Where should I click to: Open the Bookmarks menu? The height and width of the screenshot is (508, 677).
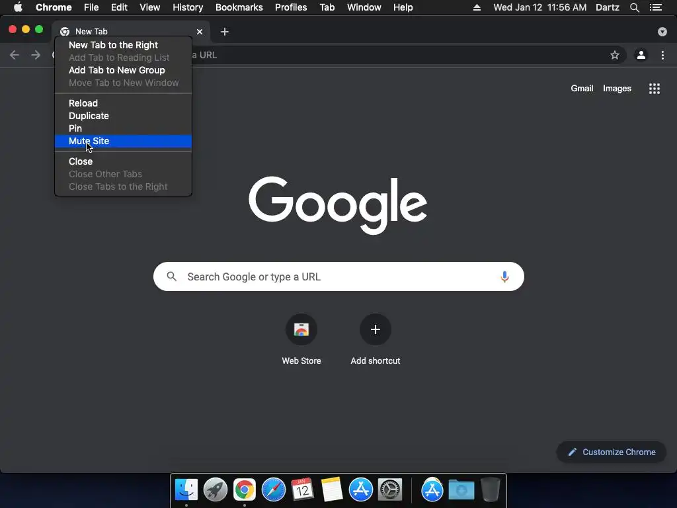coord(239,7)
